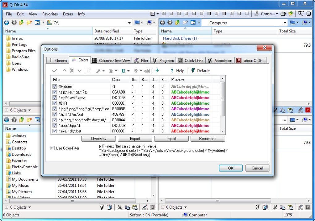Click the zoom magnifier icon in the main toolbar
Viewport: 315px width, 221px height.
[301, 14]
